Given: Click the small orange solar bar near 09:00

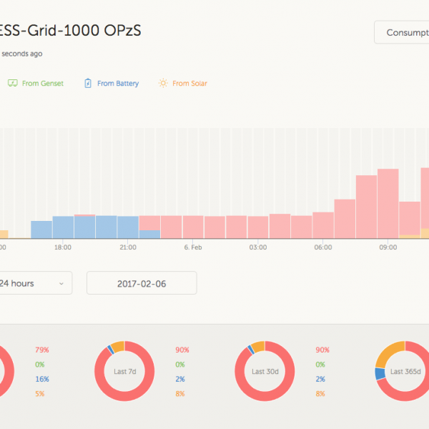Looking at the screenshot, I should point(409,235).
